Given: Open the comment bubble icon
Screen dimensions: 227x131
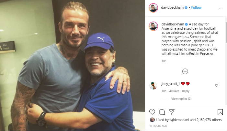Looking at the screenshot, I should [x=162, y=112].
